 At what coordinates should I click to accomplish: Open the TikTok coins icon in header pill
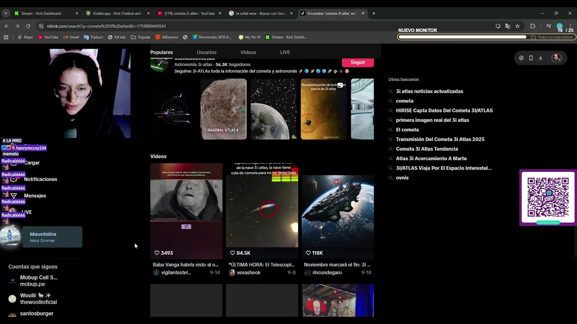(x=521, y=58)
